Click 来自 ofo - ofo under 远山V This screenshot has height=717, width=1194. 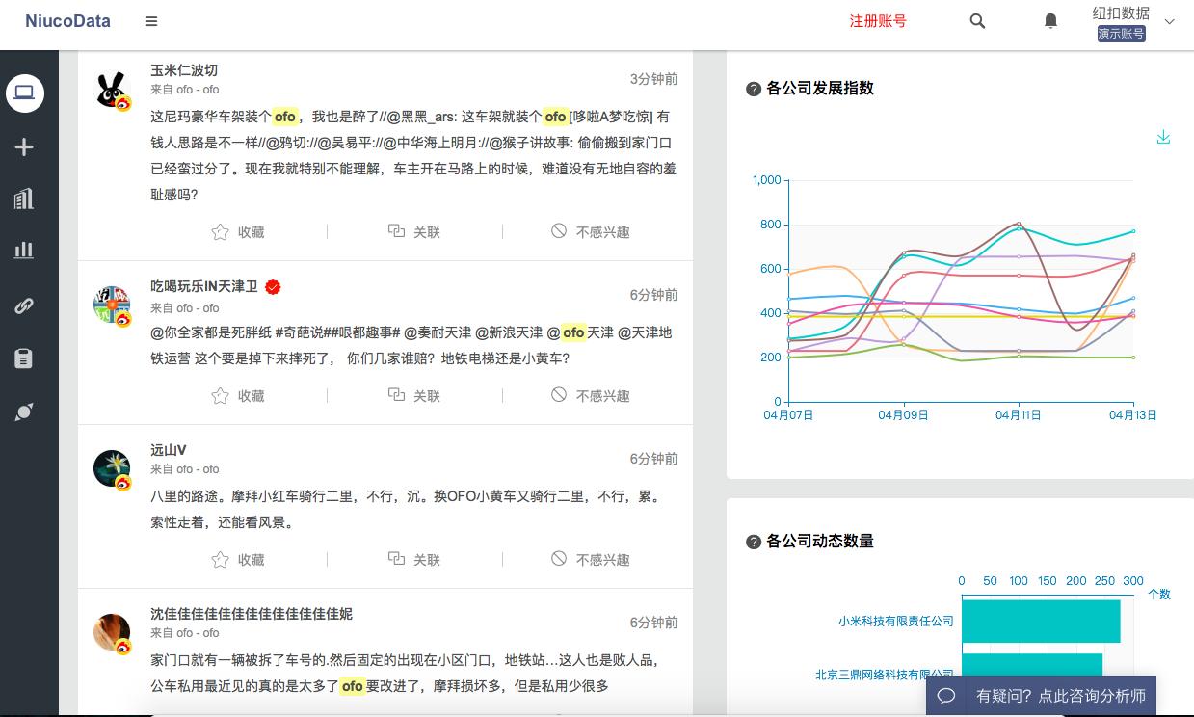click(185, 469)
